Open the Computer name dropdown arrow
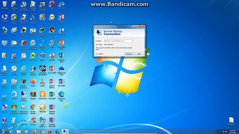This screenshot has height=134, width=239. click(x=133, y=41)
